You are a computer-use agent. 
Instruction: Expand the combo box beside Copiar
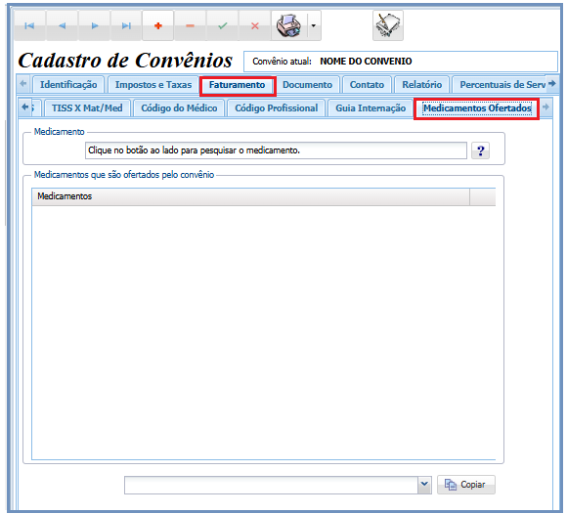(x=424, y=485)
